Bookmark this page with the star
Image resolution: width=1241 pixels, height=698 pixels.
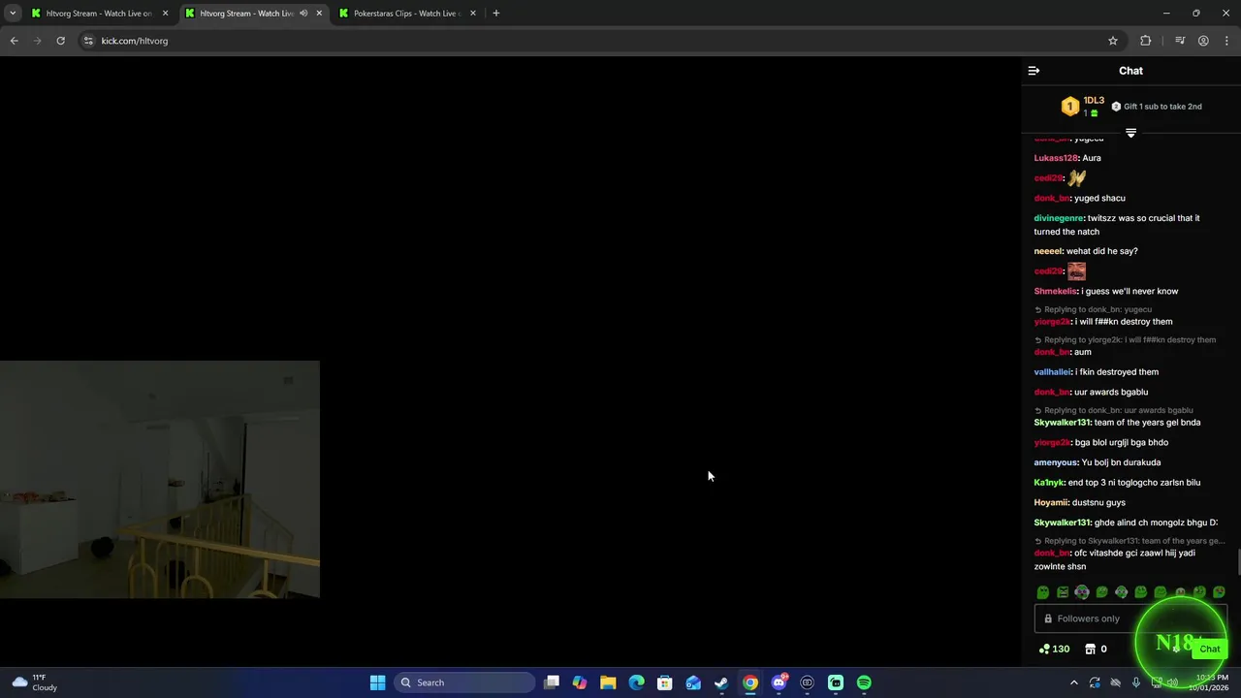pyautogui.click(x=1113, y=41)
